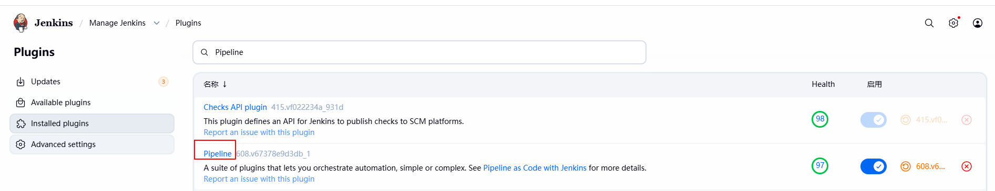Click the Checks API plugin uninstall X
Image resolution: width=995 pixels, height=191 pixels.
[x=966, y=120]
